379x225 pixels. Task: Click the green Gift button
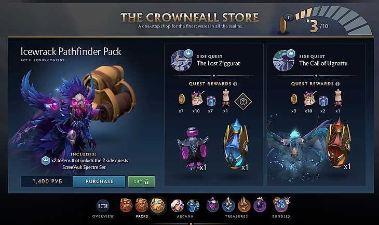coord(141,181)
